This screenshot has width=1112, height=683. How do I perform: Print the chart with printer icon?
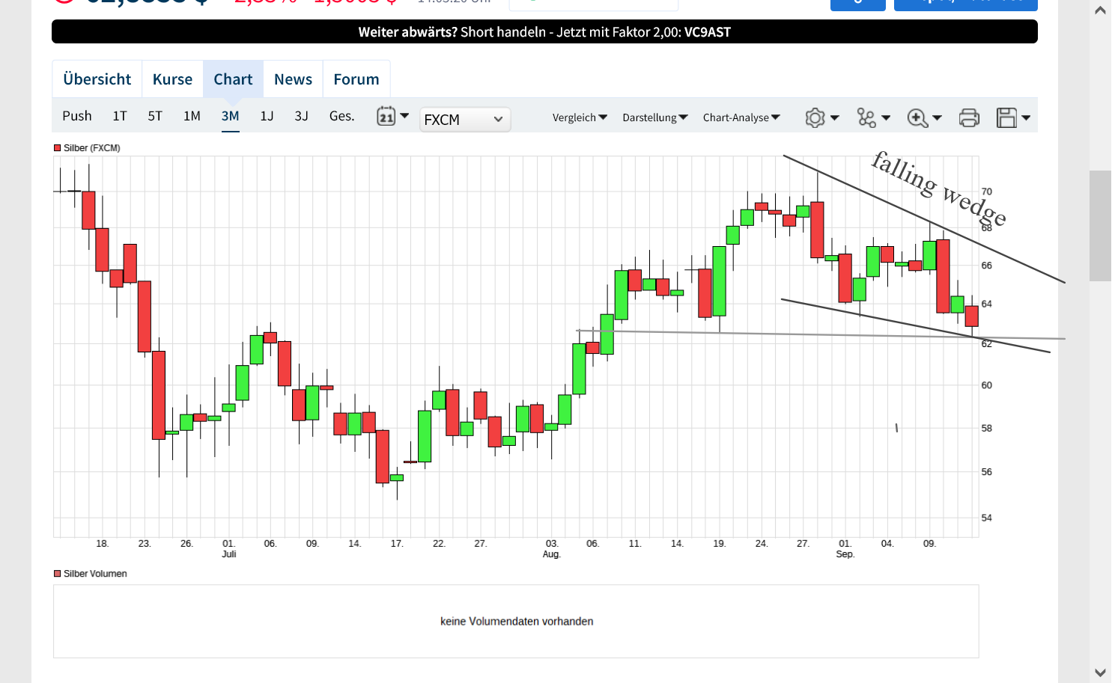click(969, 117)
